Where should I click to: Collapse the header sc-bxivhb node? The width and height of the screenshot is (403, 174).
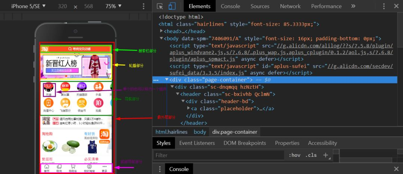pyautogui.click(x=178, y=94)
